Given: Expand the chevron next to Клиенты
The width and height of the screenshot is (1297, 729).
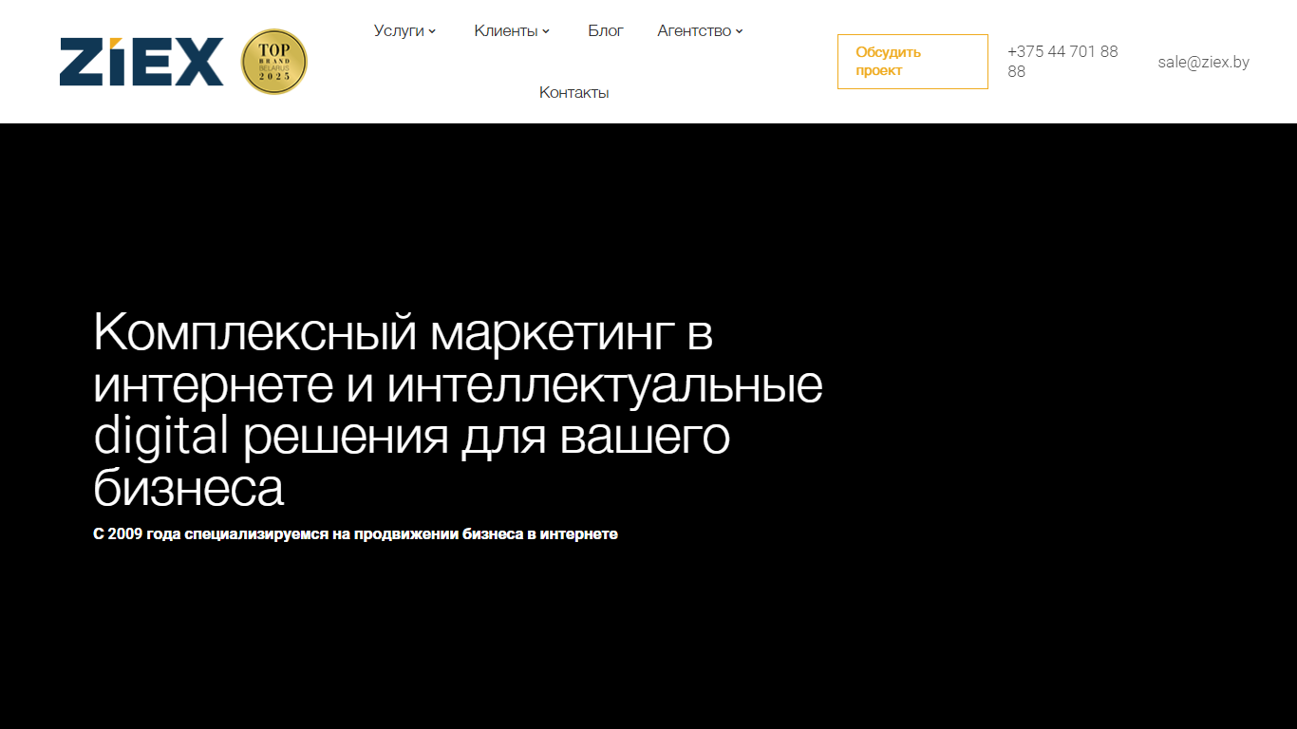Looking at the screenshot, I should tap(546, 31).
